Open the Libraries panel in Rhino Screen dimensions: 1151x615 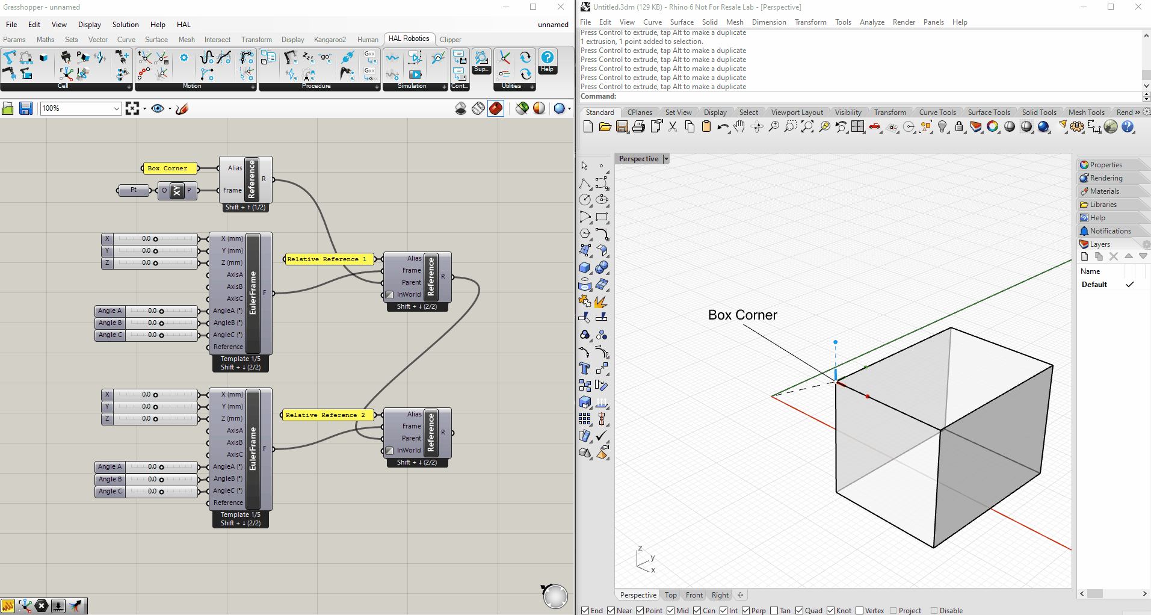(x=1103, y=205)
